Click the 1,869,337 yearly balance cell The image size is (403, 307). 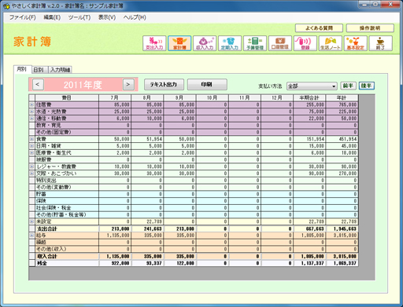[x=342, y=263]
